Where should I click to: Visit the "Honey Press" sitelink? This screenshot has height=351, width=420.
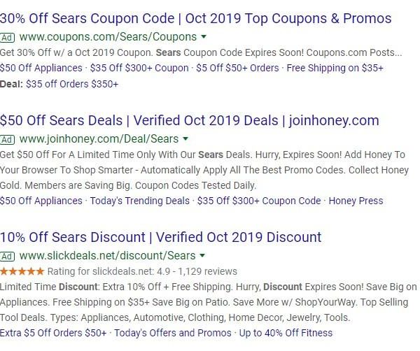coord(356,201)
